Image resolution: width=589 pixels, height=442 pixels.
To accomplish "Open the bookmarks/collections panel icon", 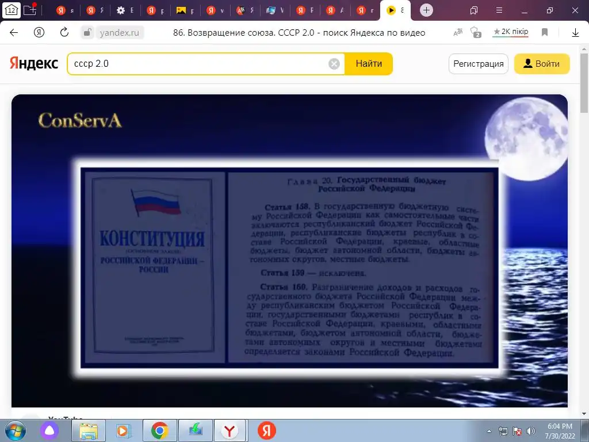I will tap(474, 10).
